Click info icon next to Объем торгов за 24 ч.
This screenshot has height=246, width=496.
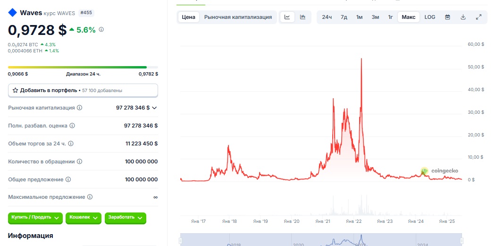71,144
